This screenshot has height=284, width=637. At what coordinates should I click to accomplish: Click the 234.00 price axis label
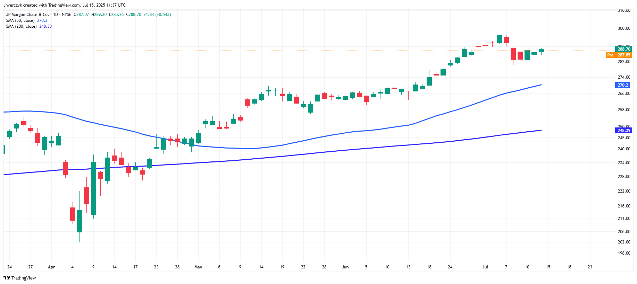624,163
